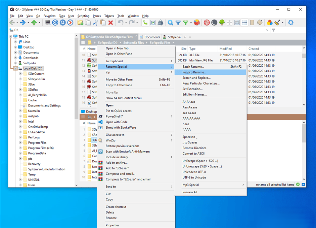Toggle the green funnel visual filter
The height and width of the screenshot is (228, 316).
(185, 23)
